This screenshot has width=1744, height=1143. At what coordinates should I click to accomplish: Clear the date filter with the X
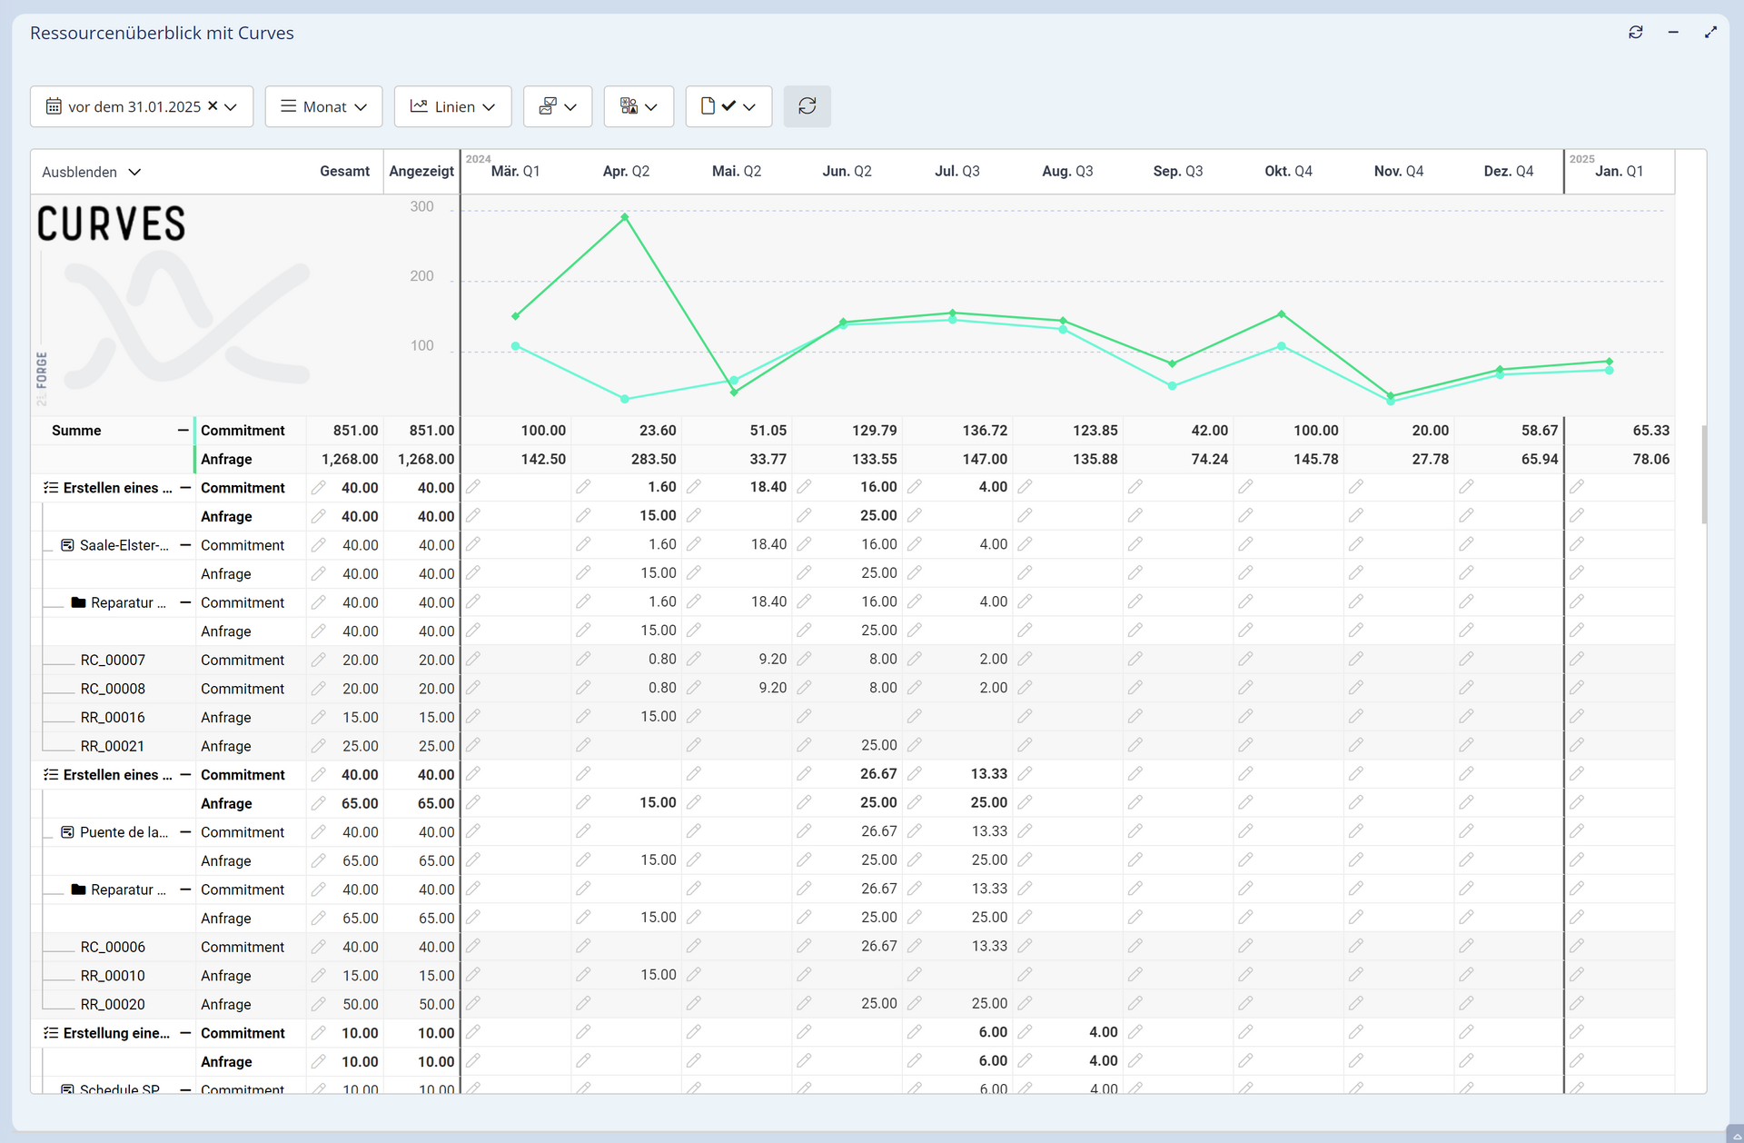[x=213, y=105]
